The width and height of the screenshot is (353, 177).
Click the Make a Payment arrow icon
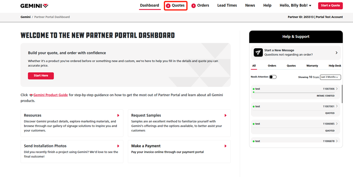[x=225, y=146]
